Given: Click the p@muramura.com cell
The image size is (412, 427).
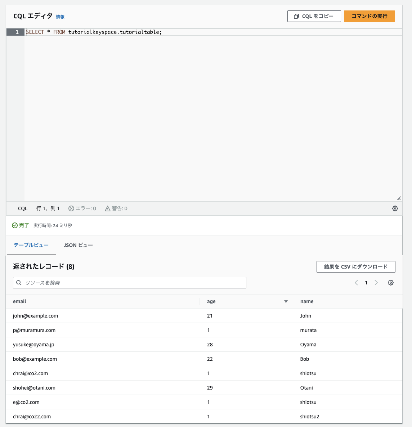Looking at the screenshot, I should pos(34,330).
